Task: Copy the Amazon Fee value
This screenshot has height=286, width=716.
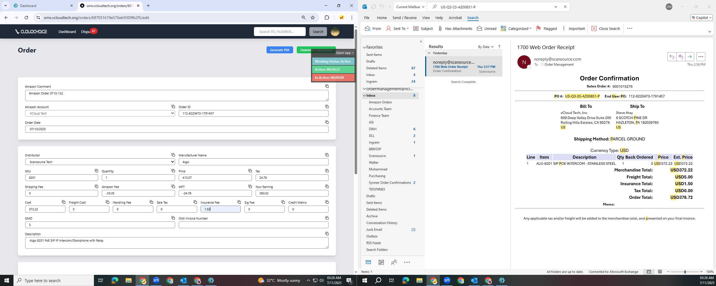Action: [x=173, y=186]
